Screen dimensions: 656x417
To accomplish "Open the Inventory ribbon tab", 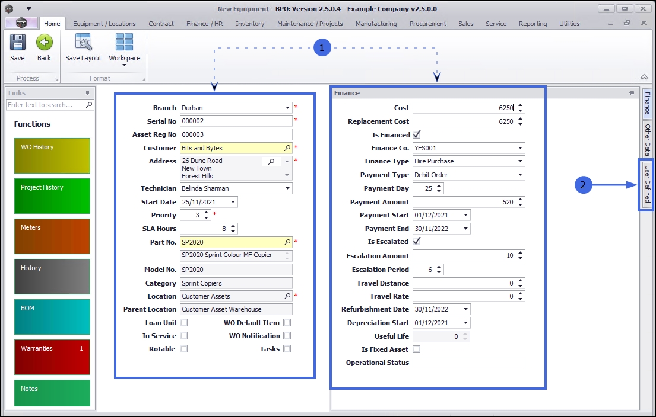I will pos(250,24).
